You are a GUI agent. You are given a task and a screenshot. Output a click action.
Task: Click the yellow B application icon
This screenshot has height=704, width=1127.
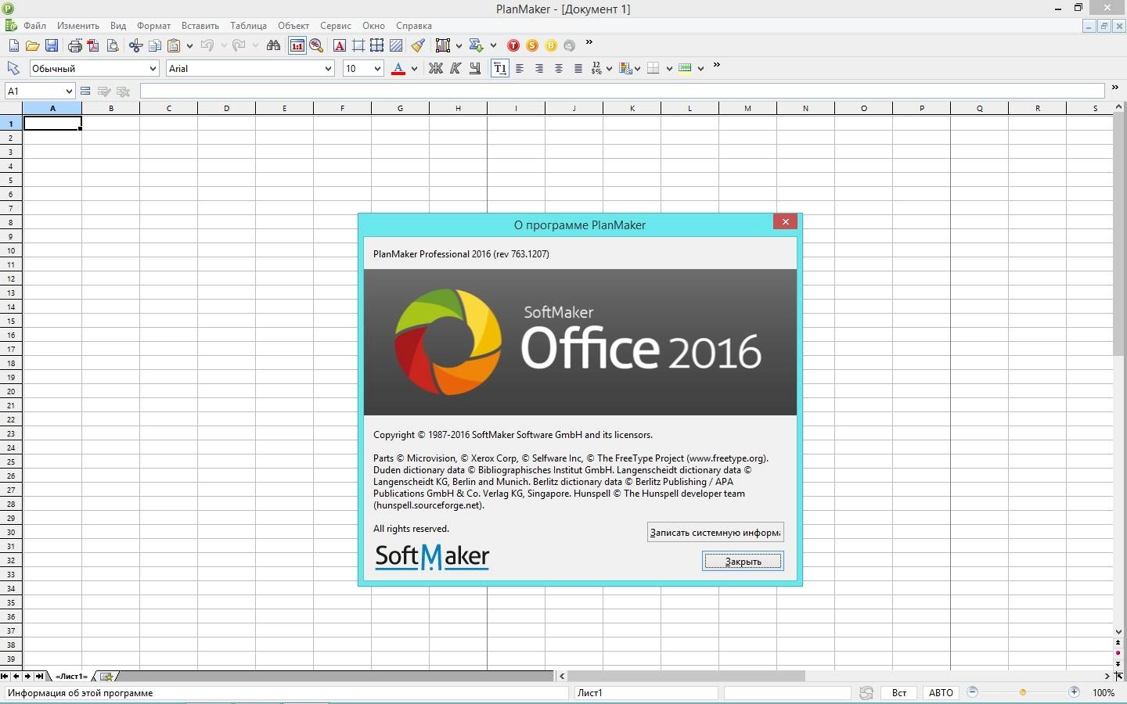(551, 45)
